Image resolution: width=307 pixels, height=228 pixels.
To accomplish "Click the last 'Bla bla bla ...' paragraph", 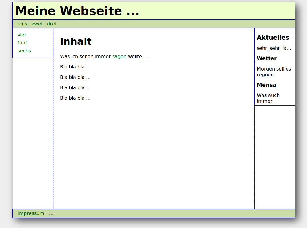I will point(75,98).
